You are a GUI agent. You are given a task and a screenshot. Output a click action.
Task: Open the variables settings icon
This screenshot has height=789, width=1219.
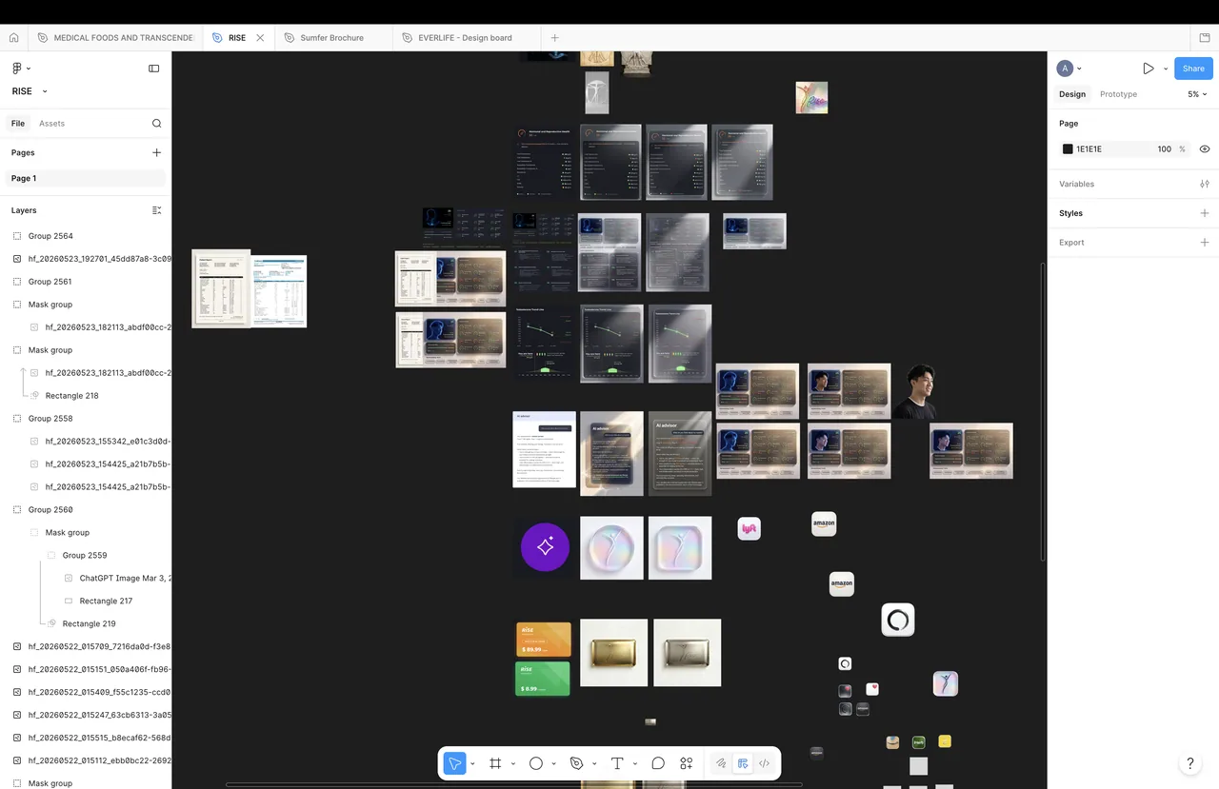point(1205,184)
